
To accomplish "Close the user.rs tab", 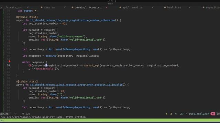I will click(x=65, y=8).
